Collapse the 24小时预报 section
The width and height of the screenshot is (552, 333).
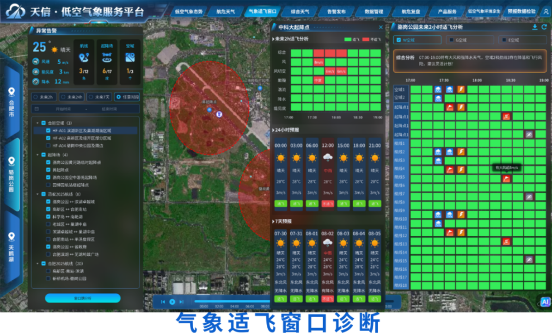[273, 129]
